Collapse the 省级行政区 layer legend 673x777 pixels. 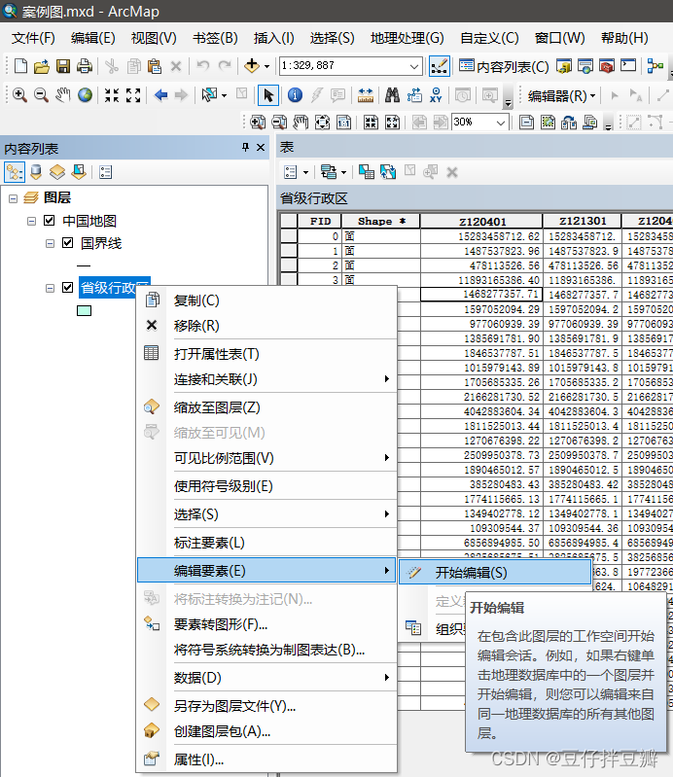click(x=50, y=288)
